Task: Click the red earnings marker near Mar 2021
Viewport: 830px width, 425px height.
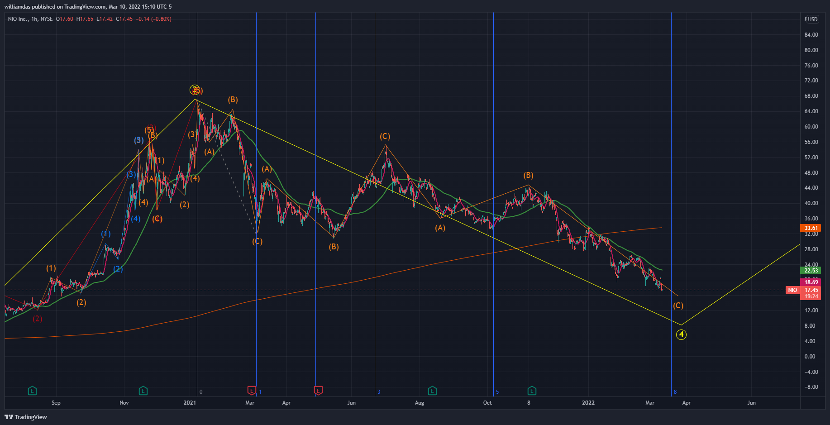Action: (252, 391)
